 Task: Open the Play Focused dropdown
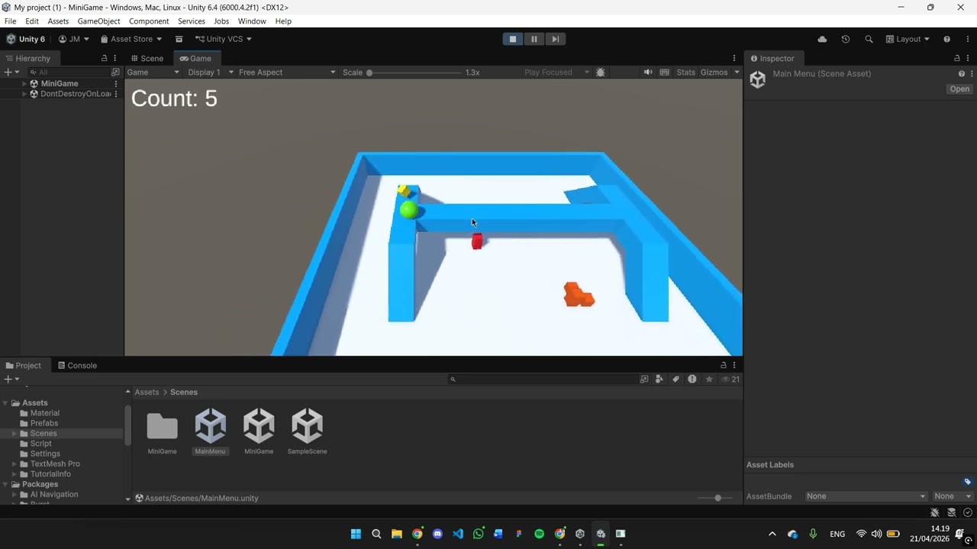pos(556,72)
